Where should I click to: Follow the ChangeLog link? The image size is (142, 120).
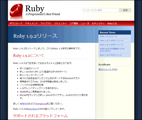pyautogui.click(x=41, y=104)
